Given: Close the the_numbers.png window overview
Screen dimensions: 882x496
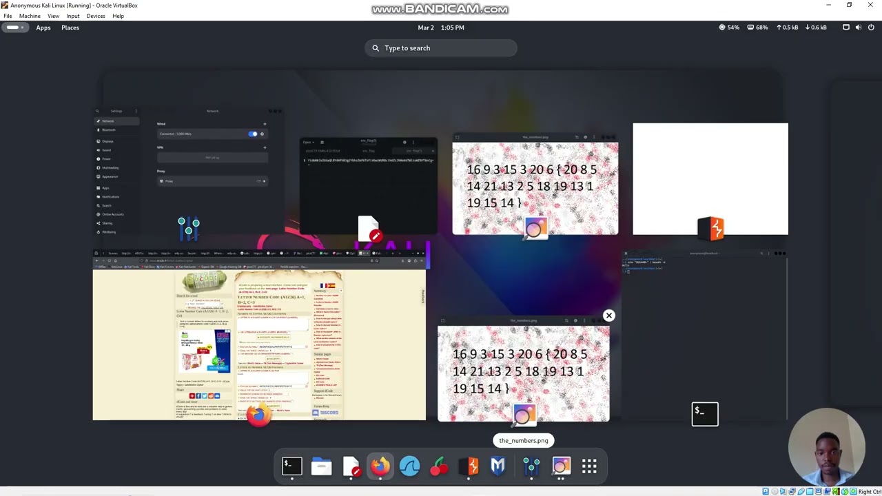Looking at the screenshot, I should tap(608, 316).
